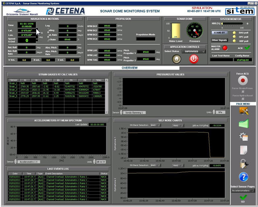Image resolution: width=258 pixels, height=207 pixels.
Task: Open the blue question mark help icon
Action: (243, 177)
